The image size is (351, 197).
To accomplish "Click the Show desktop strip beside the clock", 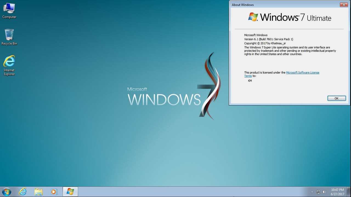I will click(349, 192).
